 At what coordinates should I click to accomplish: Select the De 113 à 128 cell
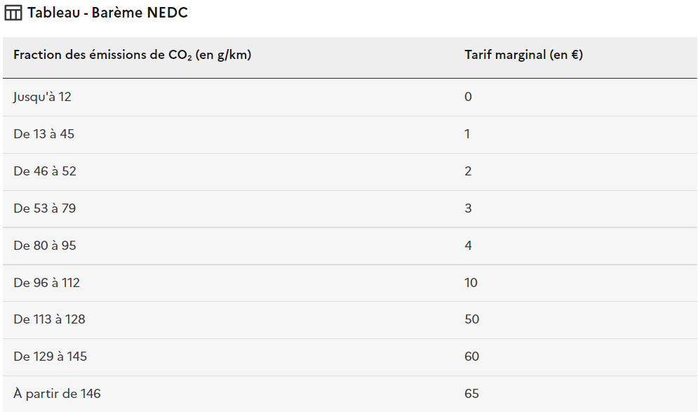(49, 319)
